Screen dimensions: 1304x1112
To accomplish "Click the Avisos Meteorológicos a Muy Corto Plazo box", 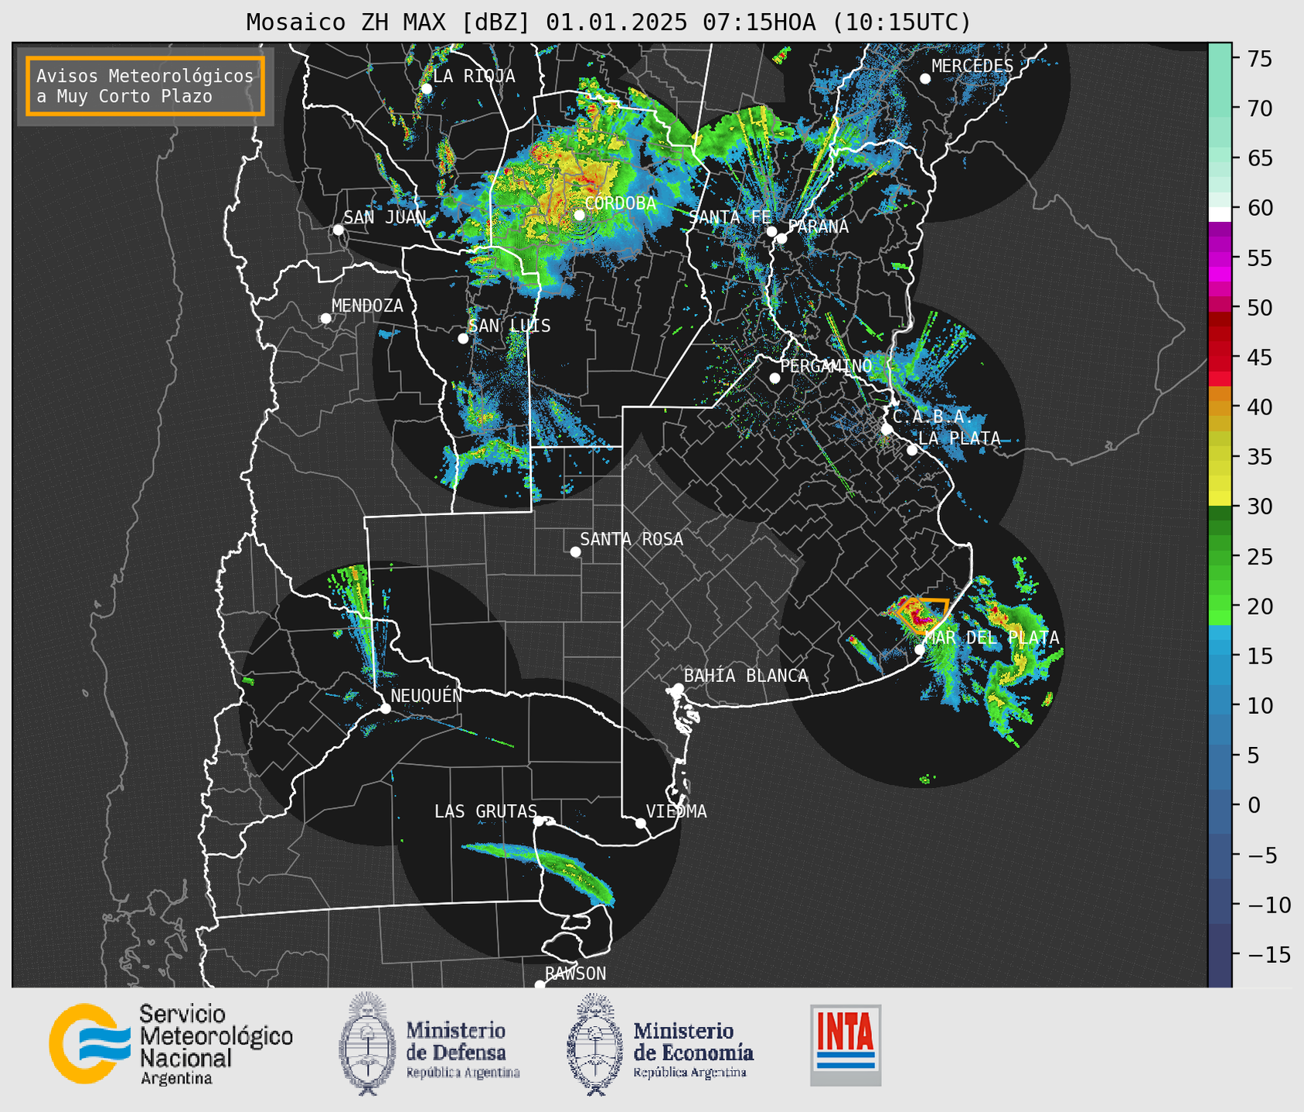I will coord(145,86).
